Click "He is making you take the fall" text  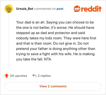click(55, 56)
